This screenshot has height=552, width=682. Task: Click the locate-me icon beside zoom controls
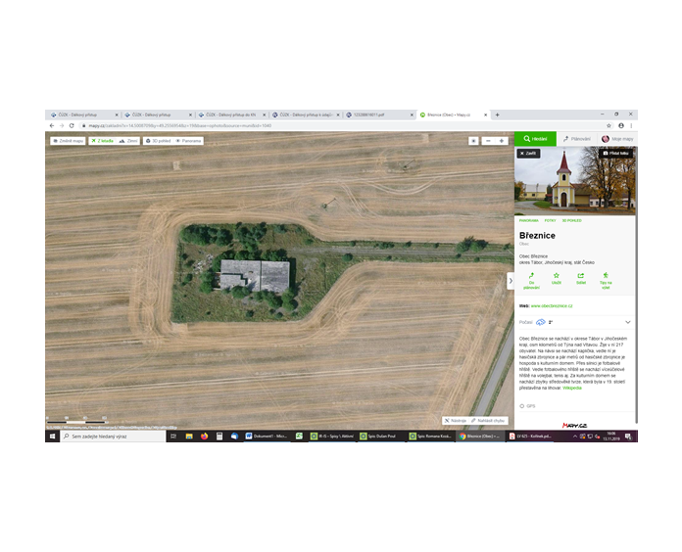coord(473,141)
